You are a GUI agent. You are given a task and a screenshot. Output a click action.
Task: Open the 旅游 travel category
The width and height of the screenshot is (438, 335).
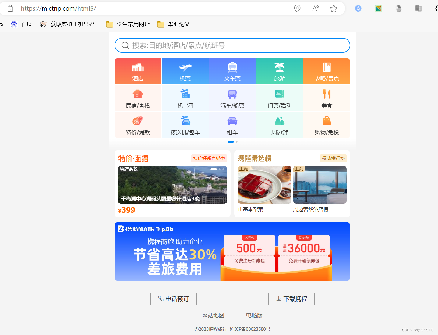coord(280,71)
